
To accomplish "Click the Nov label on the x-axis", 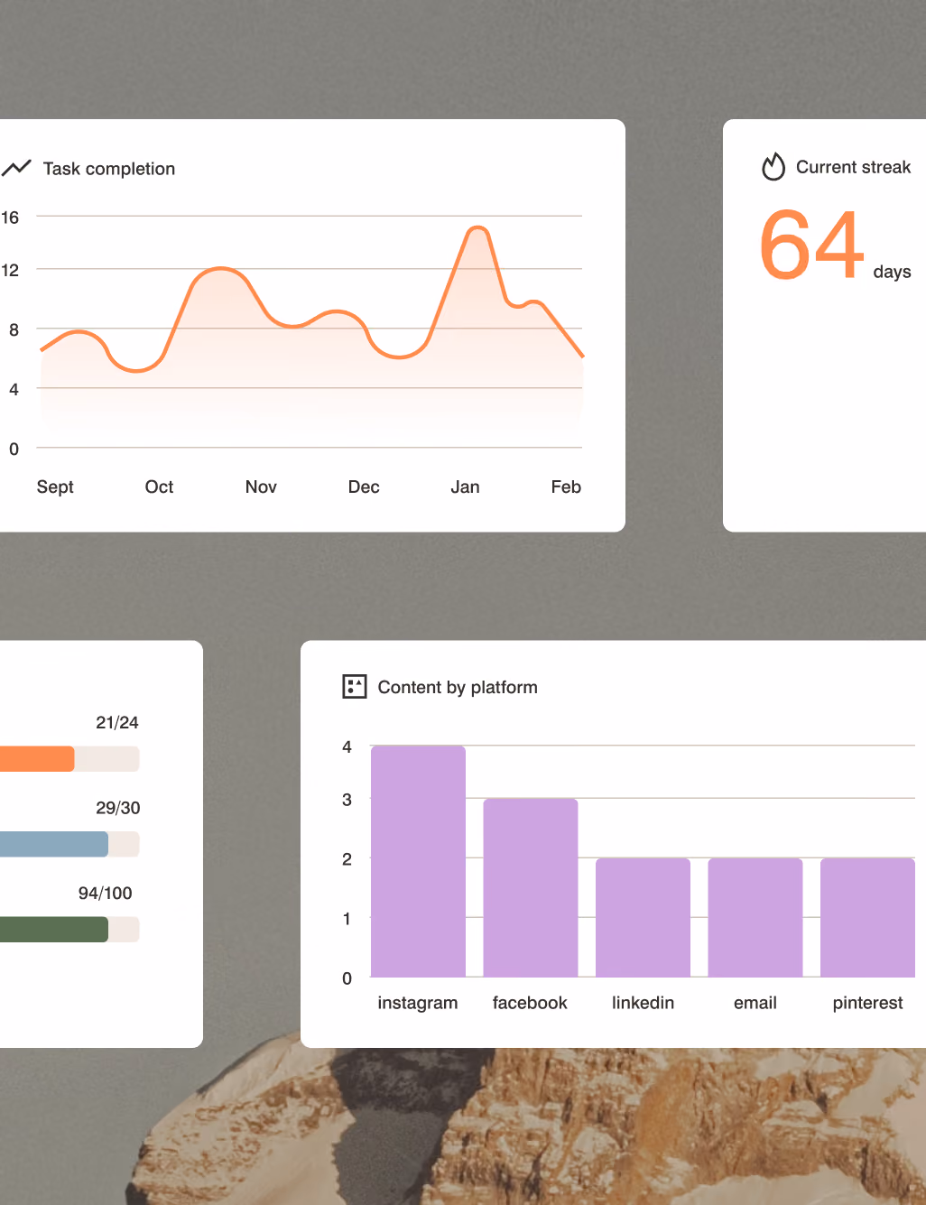I will coord(261,487).
